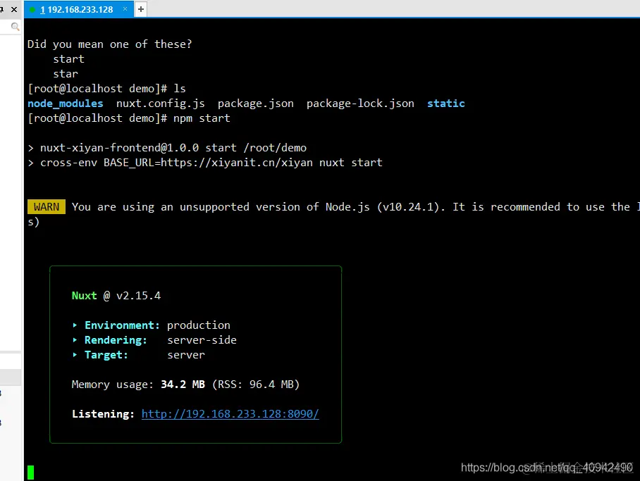This screenshot has height=481, width=640.
Task: Click the static directory name
Action: (x=446, y=104)
